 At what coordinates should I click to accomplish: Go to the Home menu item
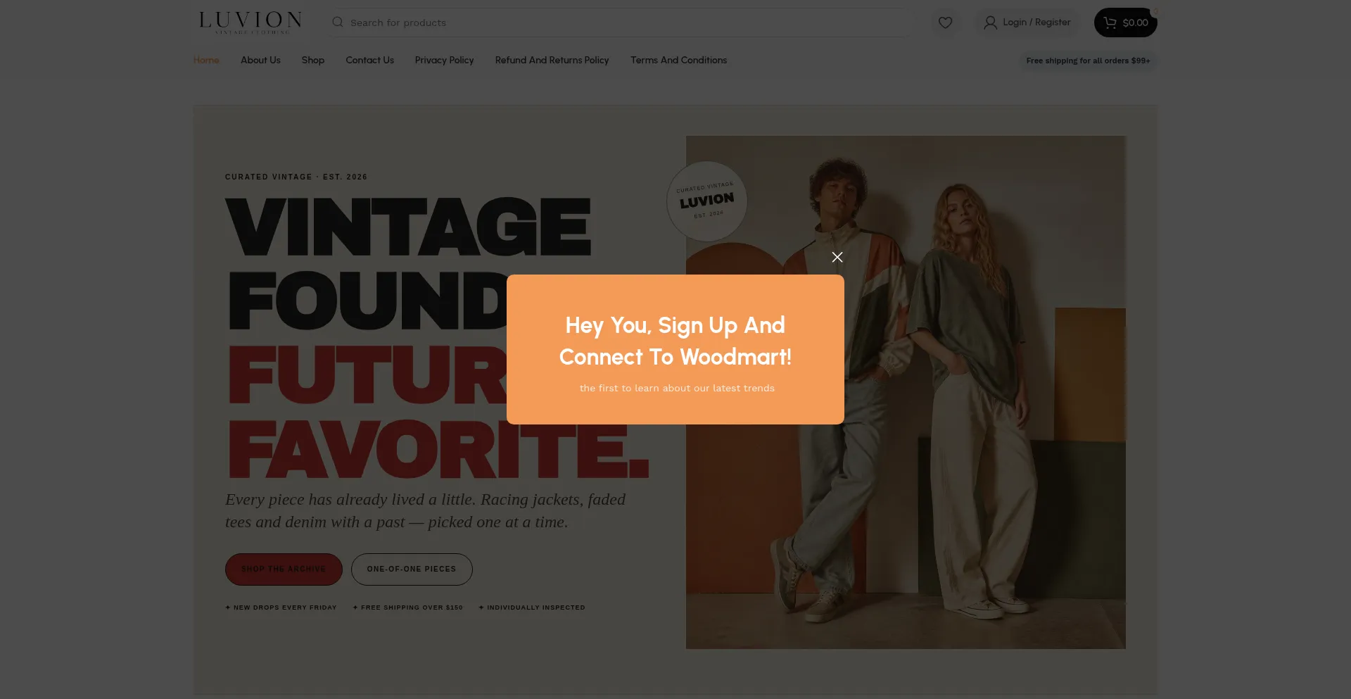click(206, 61)
